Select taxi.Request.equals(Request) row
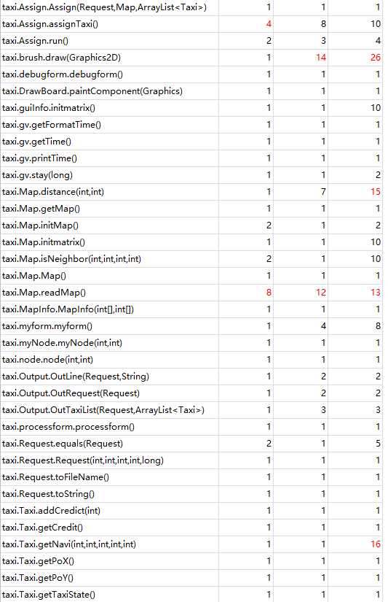Screen dimensions: 388x602 click(x=63, y=444)
